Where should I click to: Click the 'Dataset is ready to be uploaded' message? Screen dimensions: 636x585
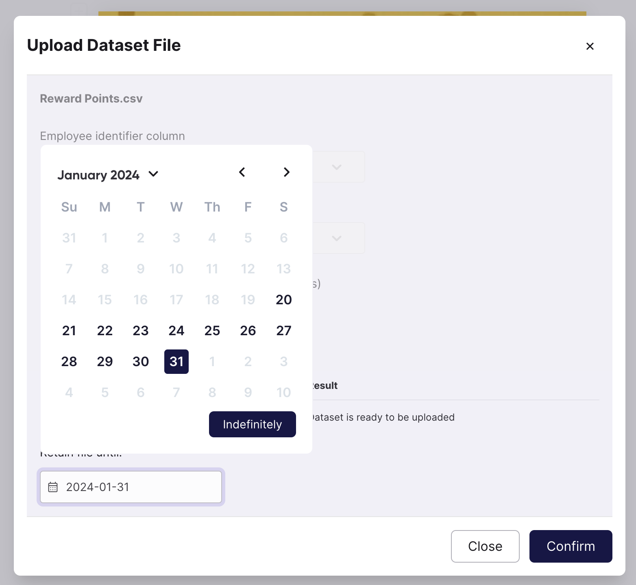coord(383,417)
